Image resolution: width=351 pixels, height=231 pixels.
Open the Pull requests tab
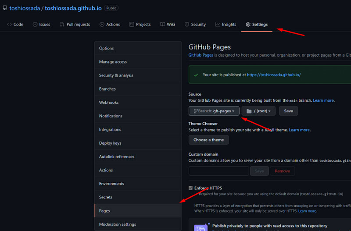click(75, 25)
